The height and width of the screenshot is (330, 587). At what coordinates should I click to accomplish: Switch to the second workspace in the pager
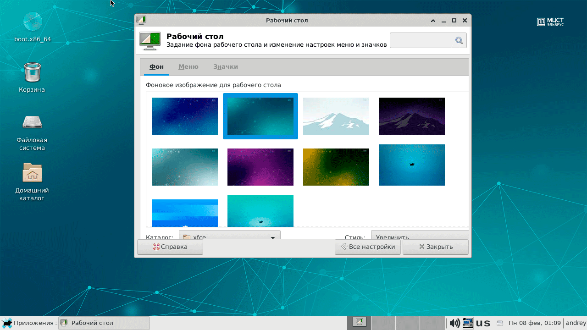coord(383,323)
